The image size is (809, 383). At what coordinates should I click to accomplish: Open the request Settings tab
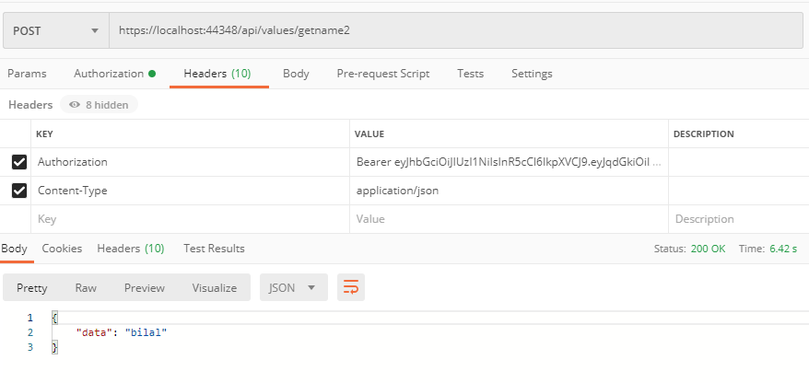(532, 74)
